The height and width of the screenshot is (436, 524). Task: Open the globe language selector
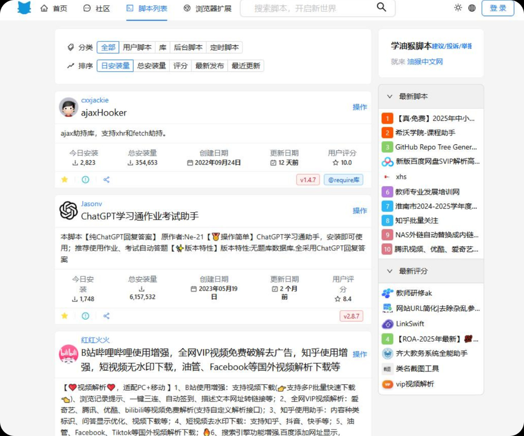[472, 8]
